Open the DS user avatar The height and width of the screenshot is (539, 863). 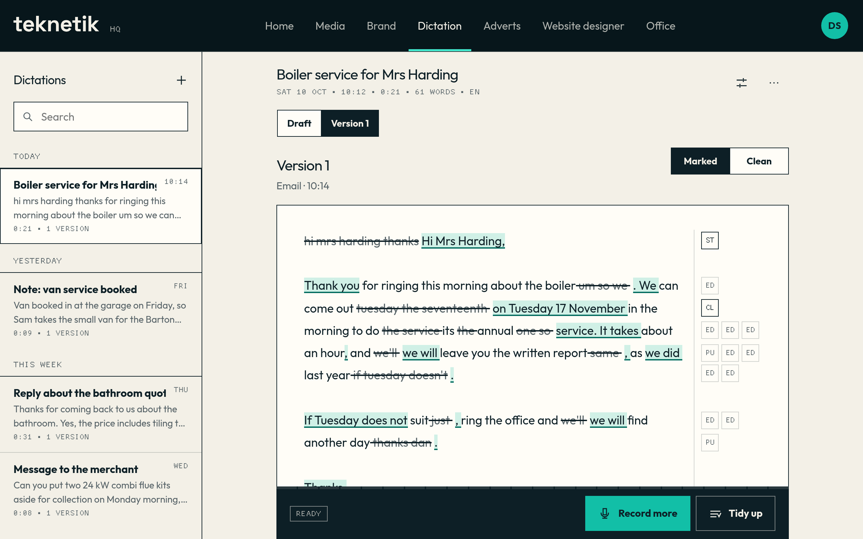(834, 26)
